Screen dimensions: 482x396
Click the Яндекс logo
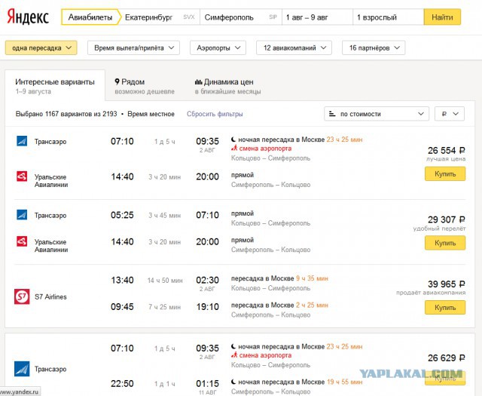[28, 17]
